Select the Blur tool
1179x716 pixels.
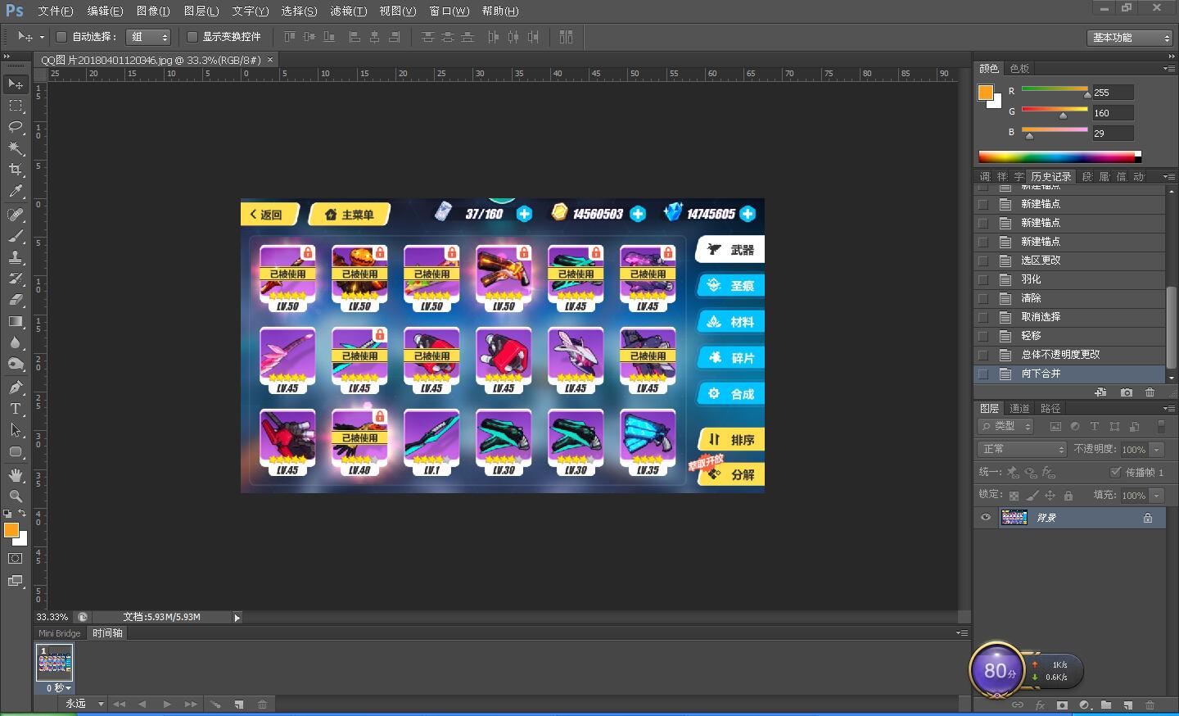(16, 342)
